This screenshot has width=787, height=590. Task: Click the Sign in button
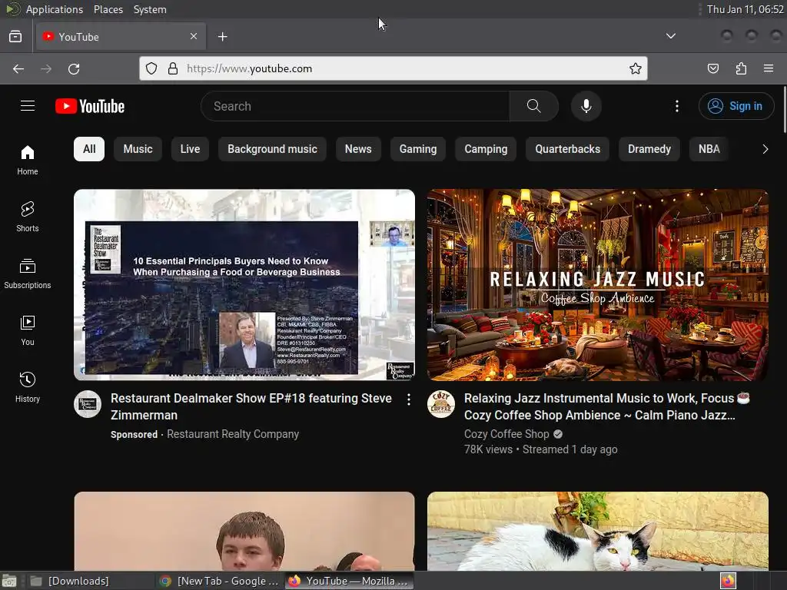click(x=736, y=106)
